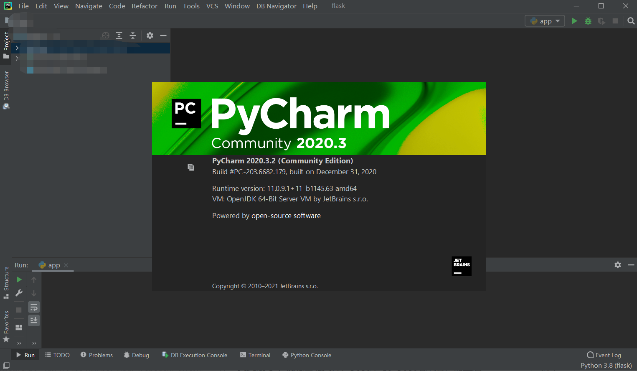Follow the open-source software link
This screenshot has height=371, width=637.
(x=286, y=216)
